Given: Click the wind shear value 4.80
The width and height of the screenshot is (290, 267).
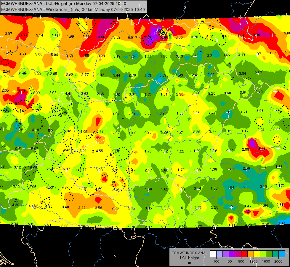Looking at the screenshot, I should pos(49,206).
